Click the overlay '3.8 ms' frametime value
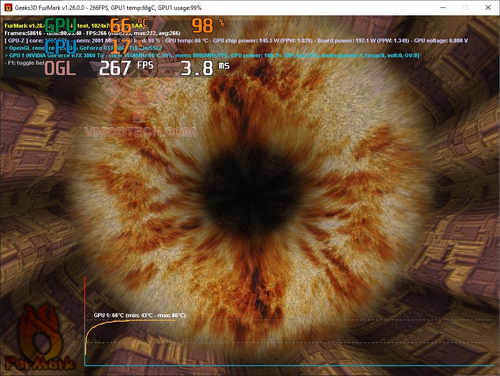 [205, 68]
